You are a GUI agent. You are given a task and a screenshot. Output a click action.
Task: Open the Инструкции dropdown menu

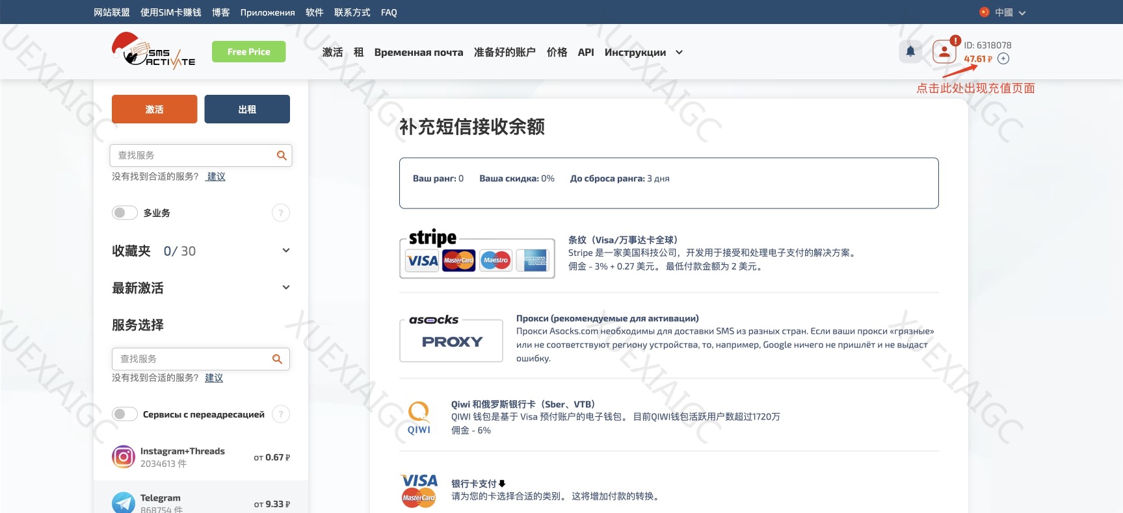coord(643,53)
